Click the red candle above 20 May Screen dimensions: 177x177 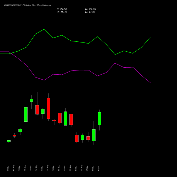coord(60,118)
